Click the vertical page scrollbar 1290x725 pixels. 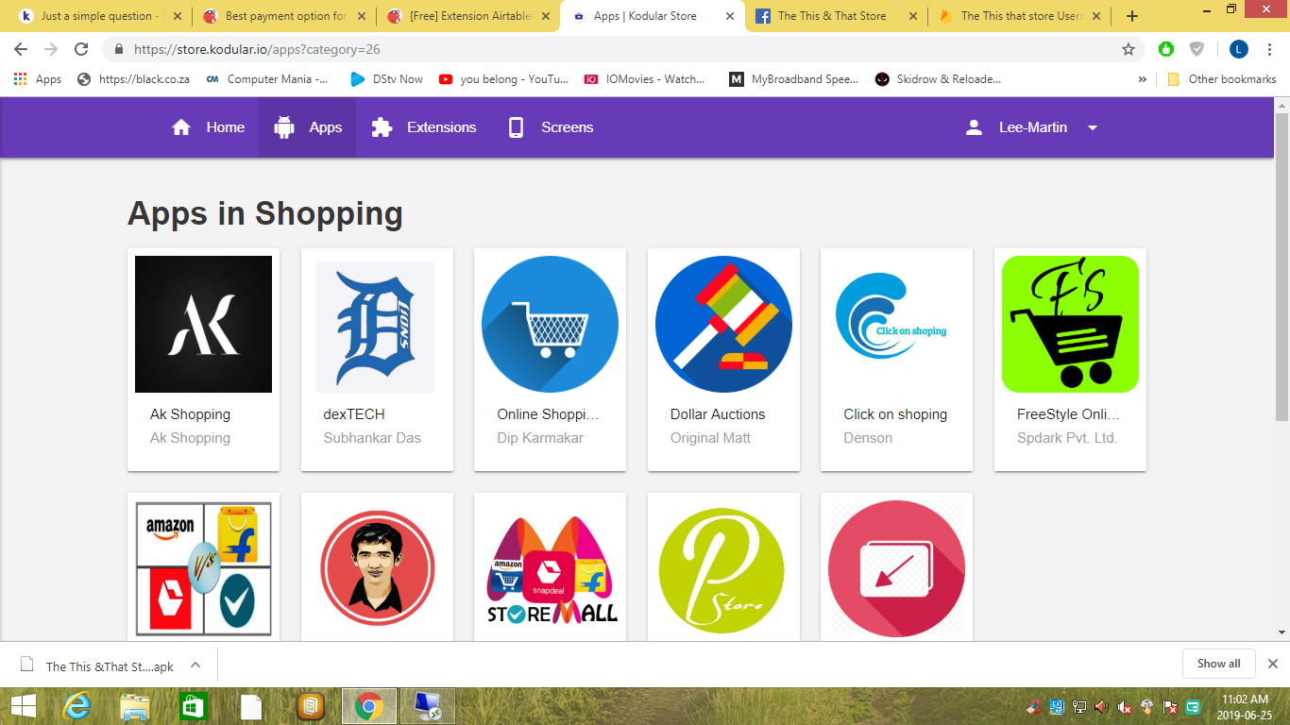(x=1282, y=283)
